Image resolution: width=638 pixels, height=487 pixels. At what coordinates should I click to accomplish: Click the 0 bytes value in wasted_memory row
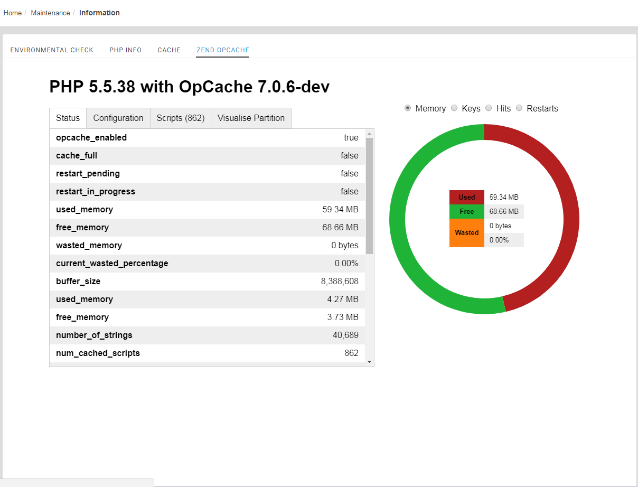pyautogui.click(x=345, y=246)
